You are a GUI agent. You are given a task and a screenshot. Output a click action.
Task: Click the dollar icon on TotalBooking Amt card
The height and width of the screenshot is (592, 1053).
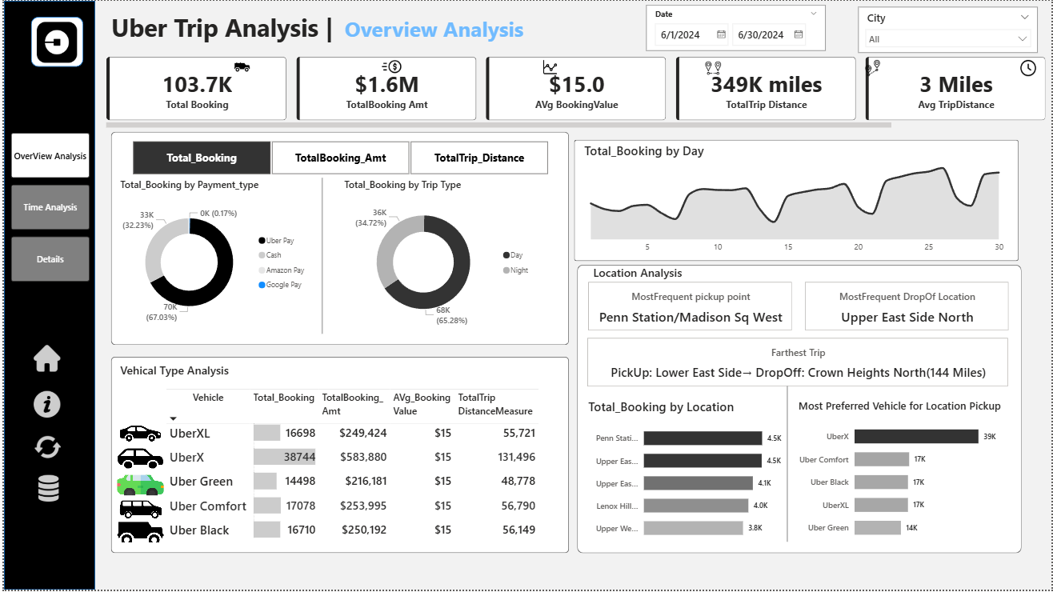point(392,67)
